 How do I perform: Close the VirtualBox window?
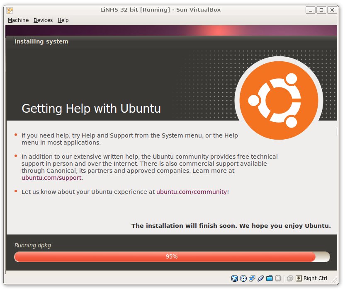point(332,10)
